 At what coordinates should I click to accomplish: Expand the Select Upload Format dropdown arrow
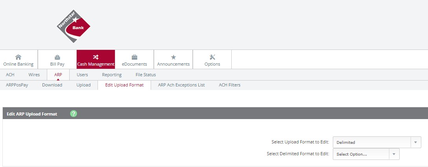click(x=416, y=142)
